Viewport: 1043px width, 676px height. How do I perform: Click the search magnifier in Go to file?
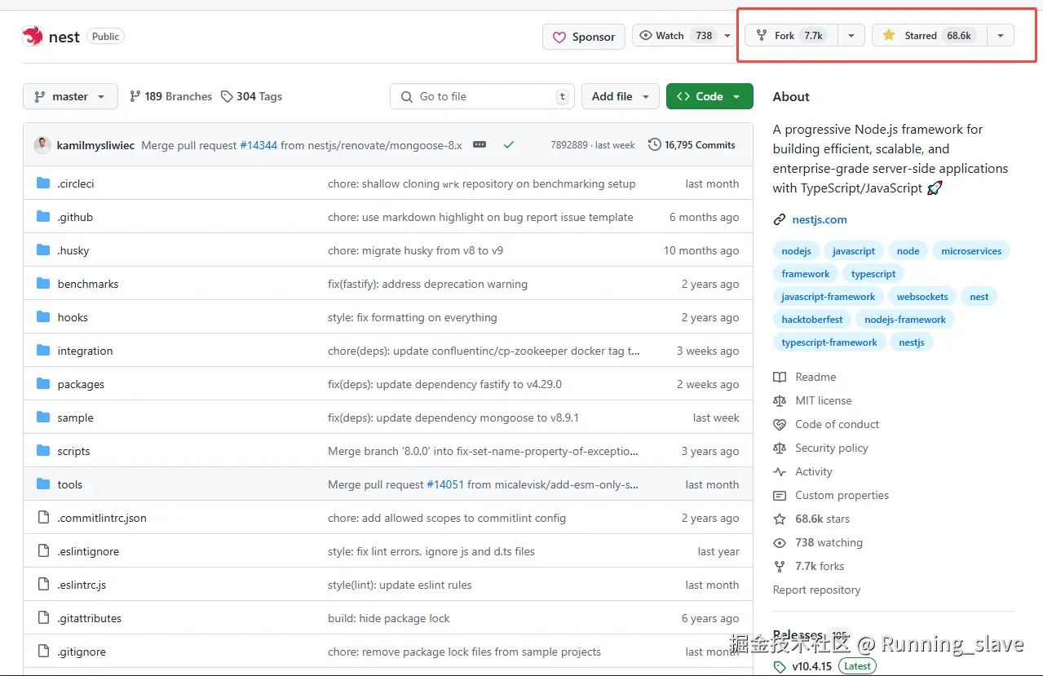(406, 96)
